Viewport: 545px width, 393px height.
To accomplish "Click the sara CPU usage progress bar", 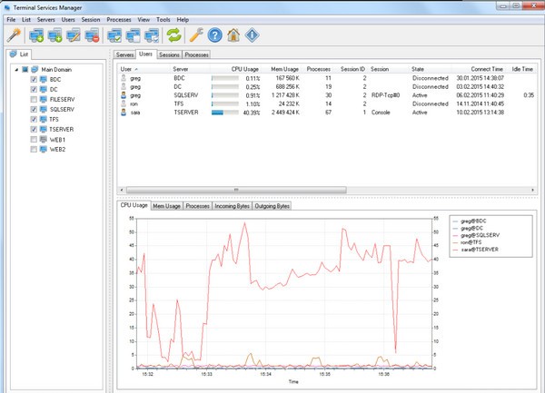I will coord(225,113).
